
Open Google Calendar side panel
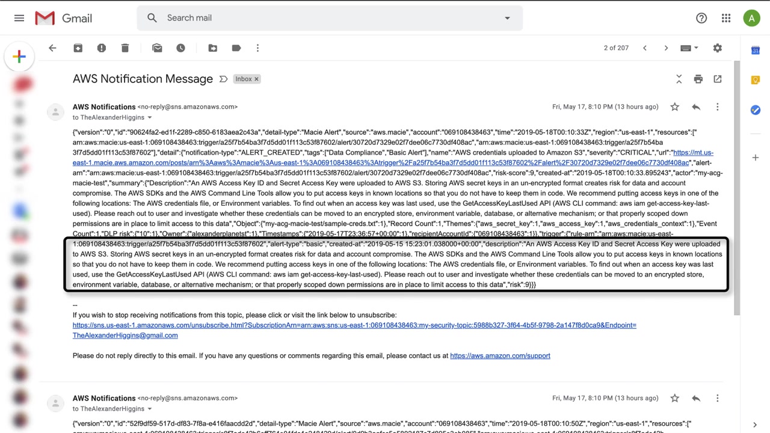pos(756,51)
